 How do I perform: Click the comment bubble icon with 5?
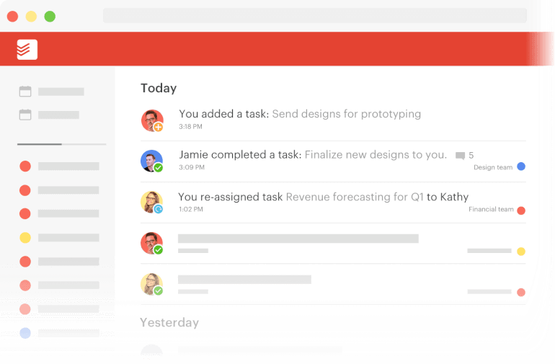pos(461,156)
